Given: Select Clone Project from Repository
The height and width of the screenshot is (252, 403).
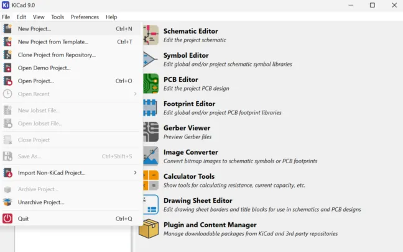Looking at the screenshot, I should coord(57,55).
